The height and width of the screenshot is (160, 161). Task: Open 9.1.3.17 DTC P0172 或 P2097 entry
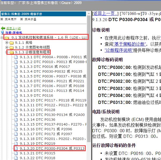point(46,134)
